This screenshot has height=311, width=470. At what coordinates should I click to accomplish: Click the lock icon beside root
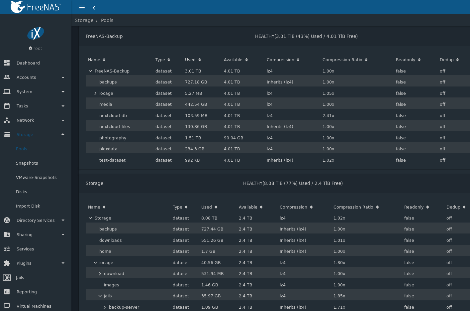[31, 48]
